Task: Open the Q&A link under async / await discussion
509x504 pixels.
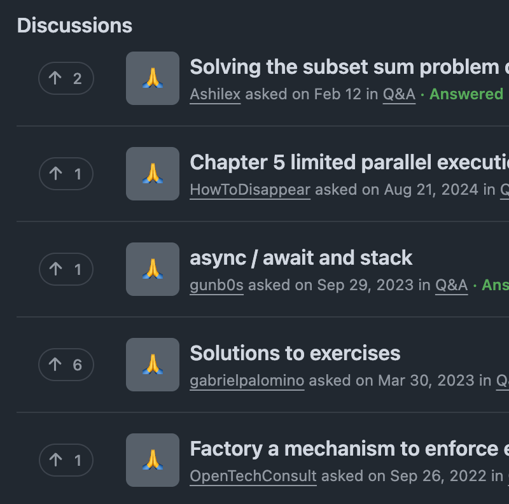Action: pos(452,285)
